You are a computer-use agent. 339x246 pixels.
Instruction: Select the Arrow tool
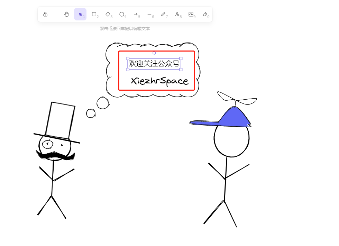point(136,14)
